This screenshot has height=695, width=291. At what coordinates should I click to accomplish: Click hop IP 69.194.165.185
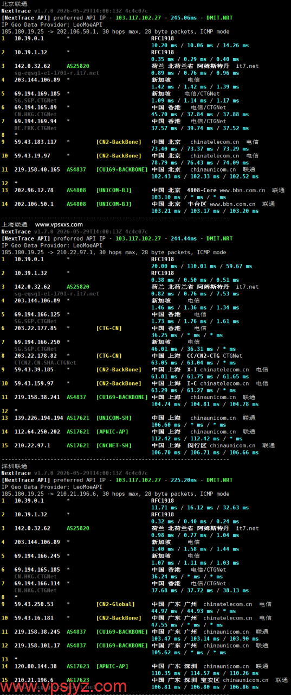37,570
